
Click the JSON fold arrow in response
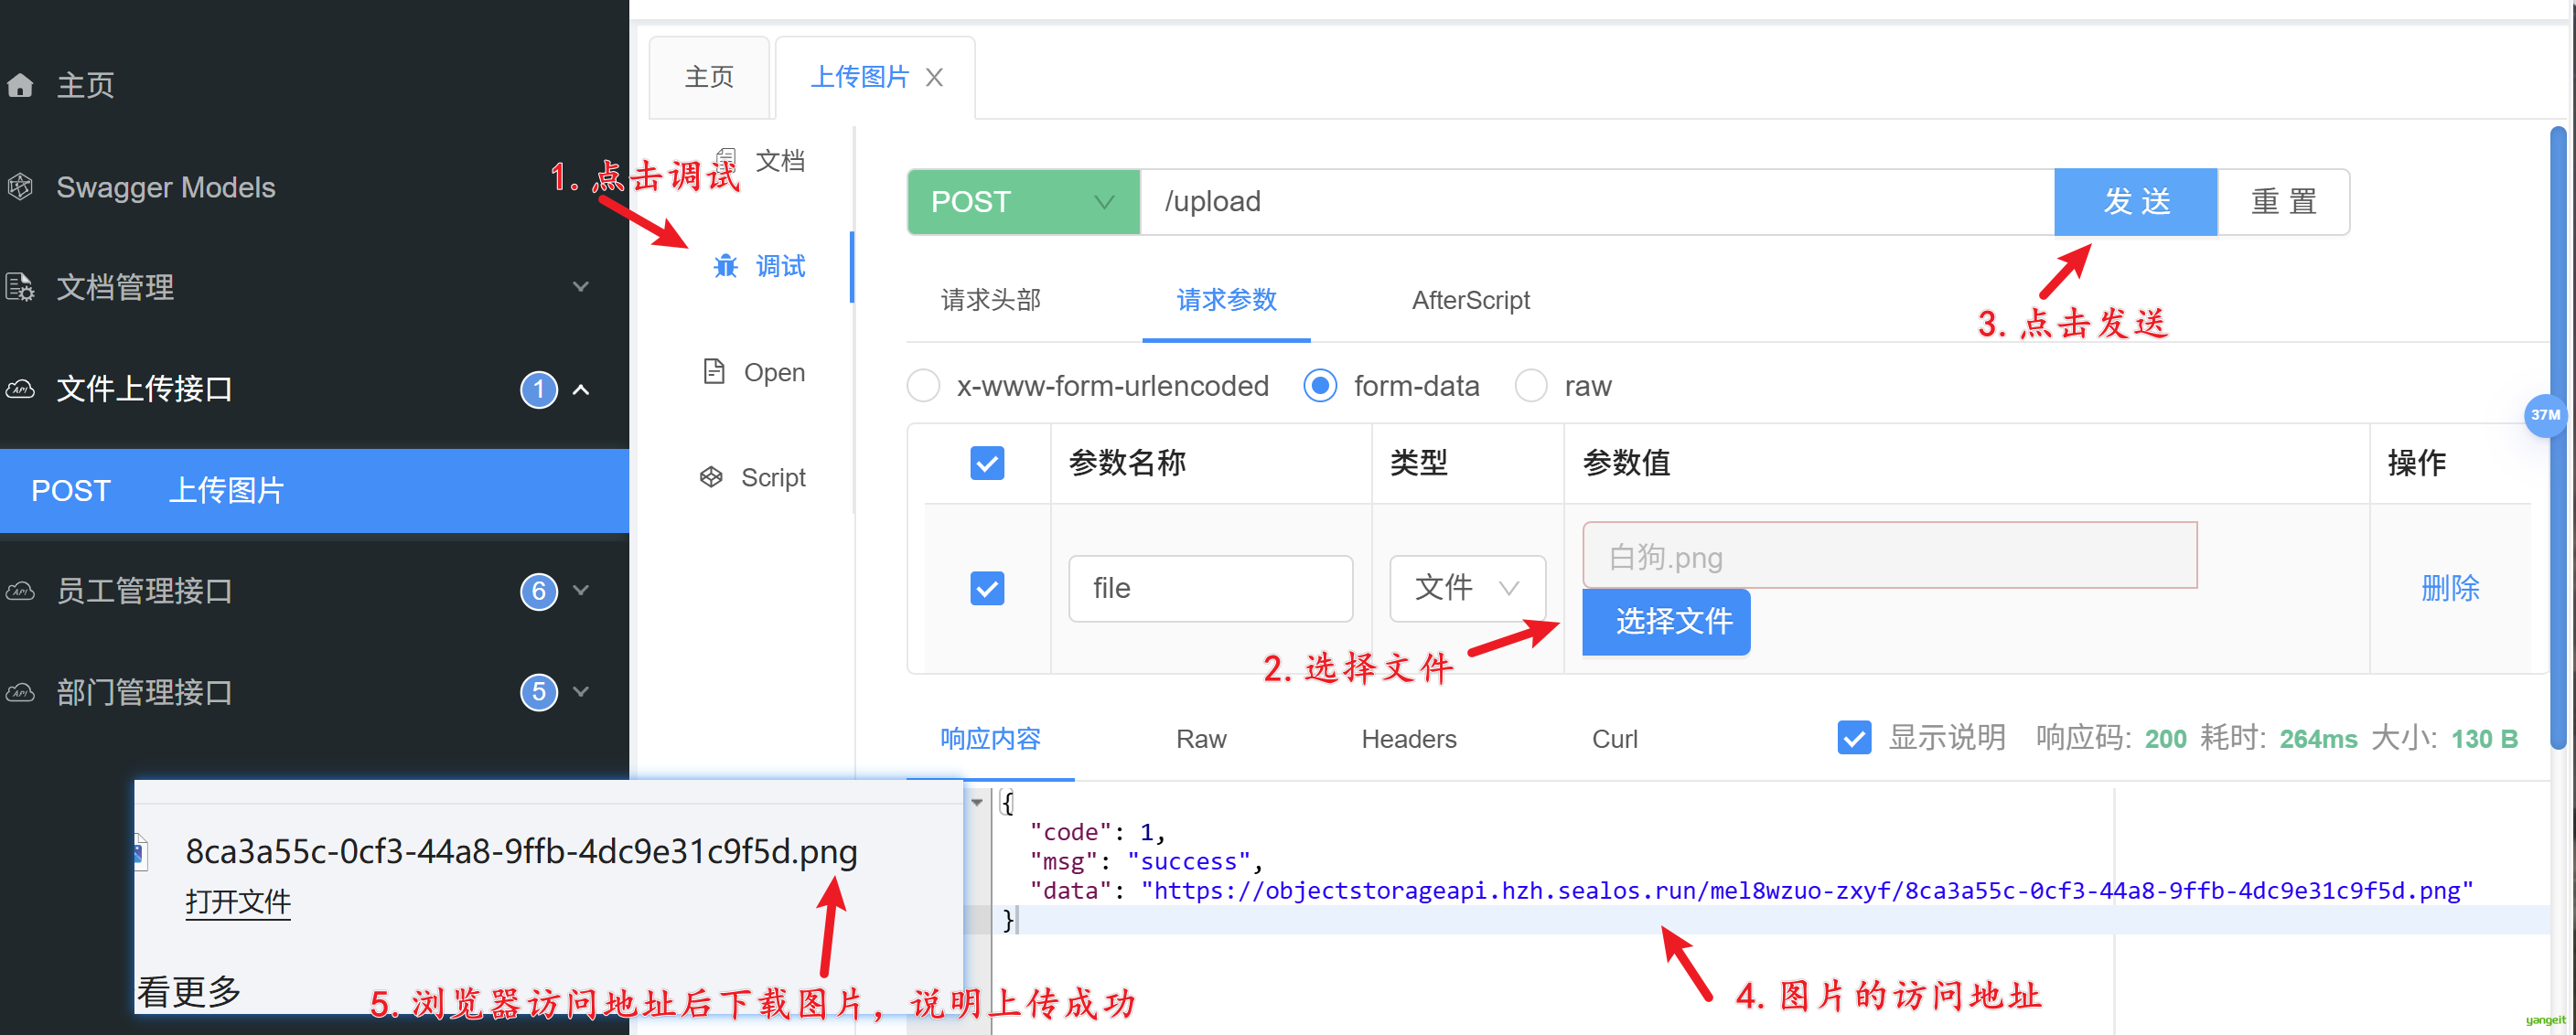[977, 802]
